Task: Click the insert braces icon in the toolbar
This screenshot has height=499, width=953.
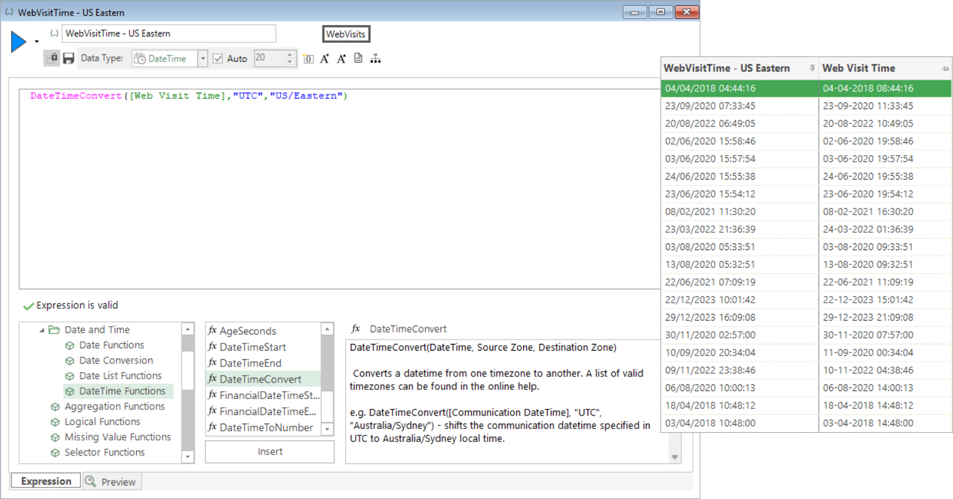Action: [308, 59]
